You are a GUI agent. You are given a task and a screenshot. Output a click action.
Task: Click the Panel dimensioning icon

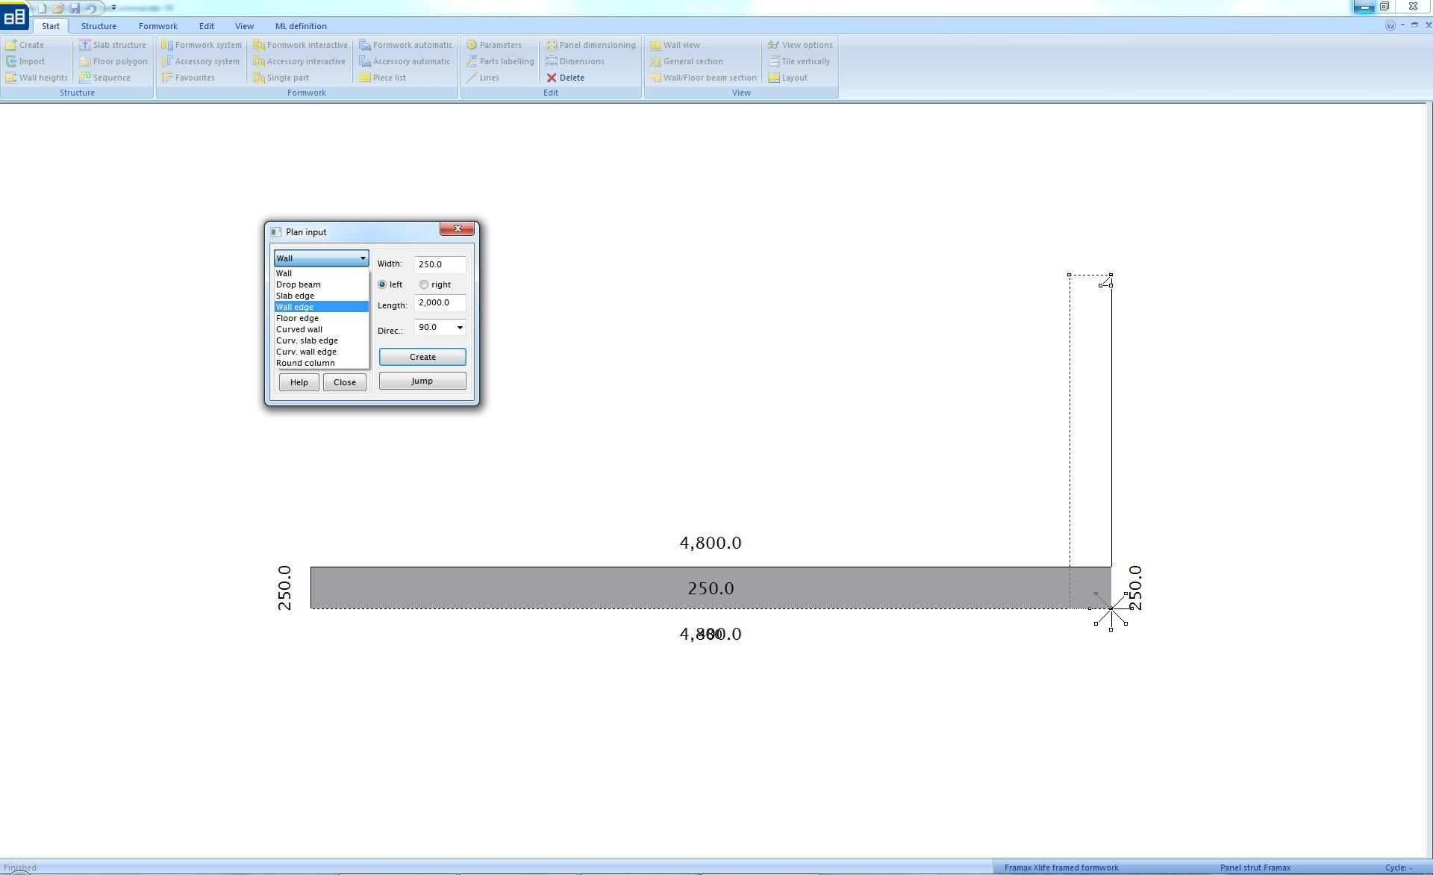(x=552, y=45)
